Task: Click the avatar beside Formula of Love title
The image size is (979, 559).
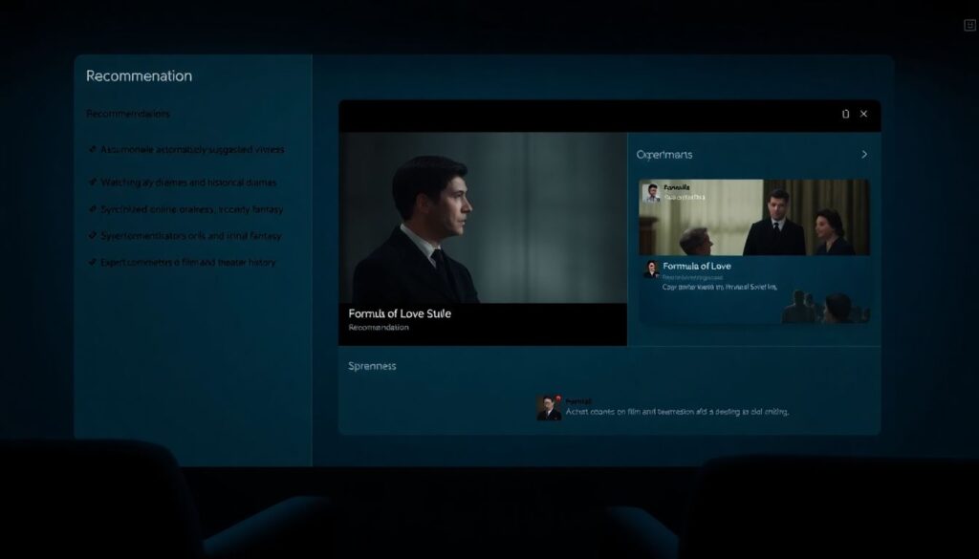Action: coord(651,269)
